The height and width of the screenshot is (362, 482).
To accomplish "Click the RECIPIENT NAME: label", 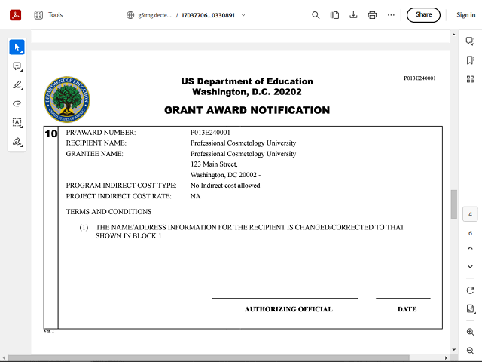I will (x=96, y=143).
